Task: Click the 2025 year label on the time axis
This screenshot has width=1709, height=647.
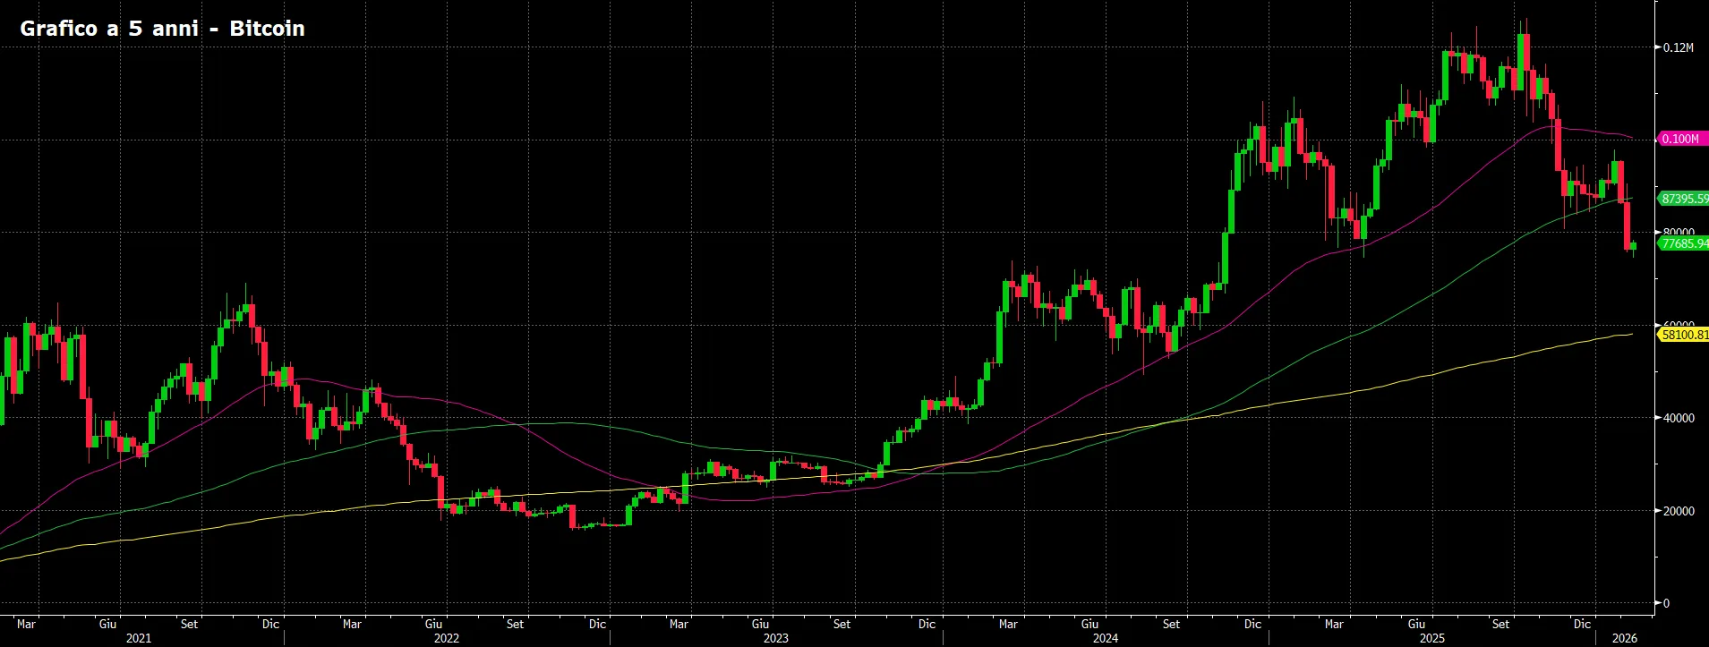Action: tap(1431, 638)
